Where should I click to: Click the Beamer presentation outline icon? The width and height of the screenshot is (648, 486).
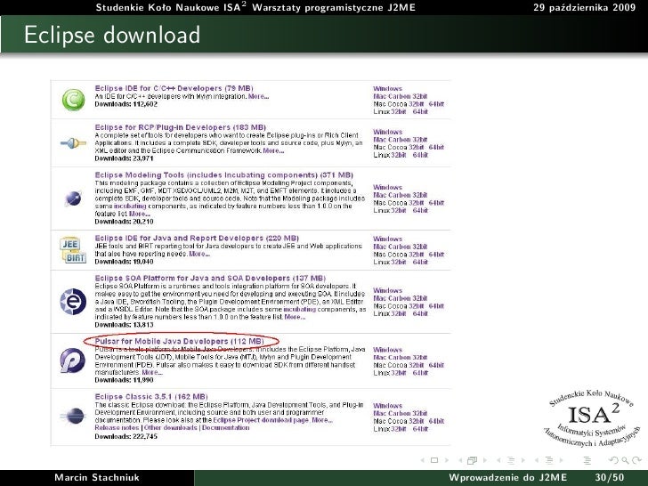coord(587,460)
